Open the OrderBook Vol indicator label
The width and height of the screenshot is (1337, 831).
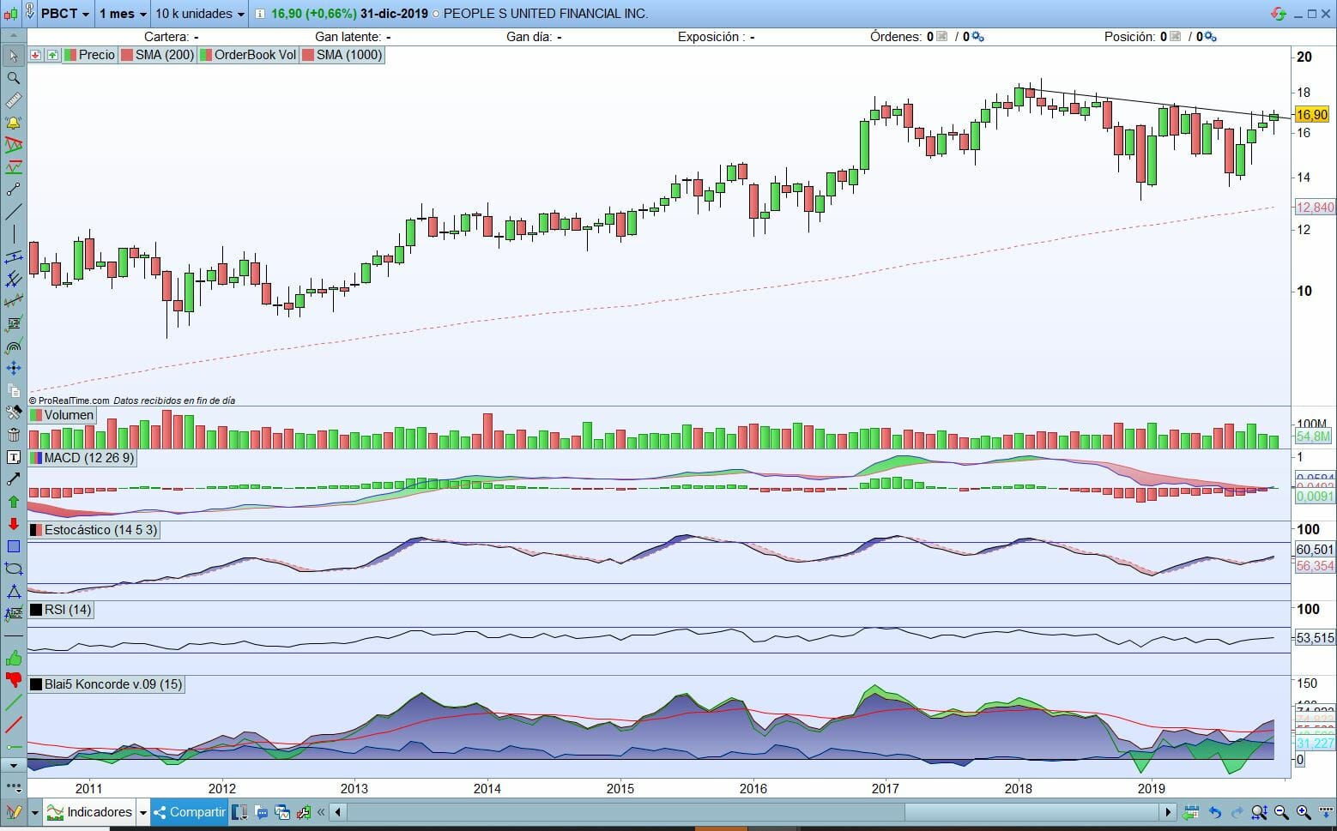[248, 55]
